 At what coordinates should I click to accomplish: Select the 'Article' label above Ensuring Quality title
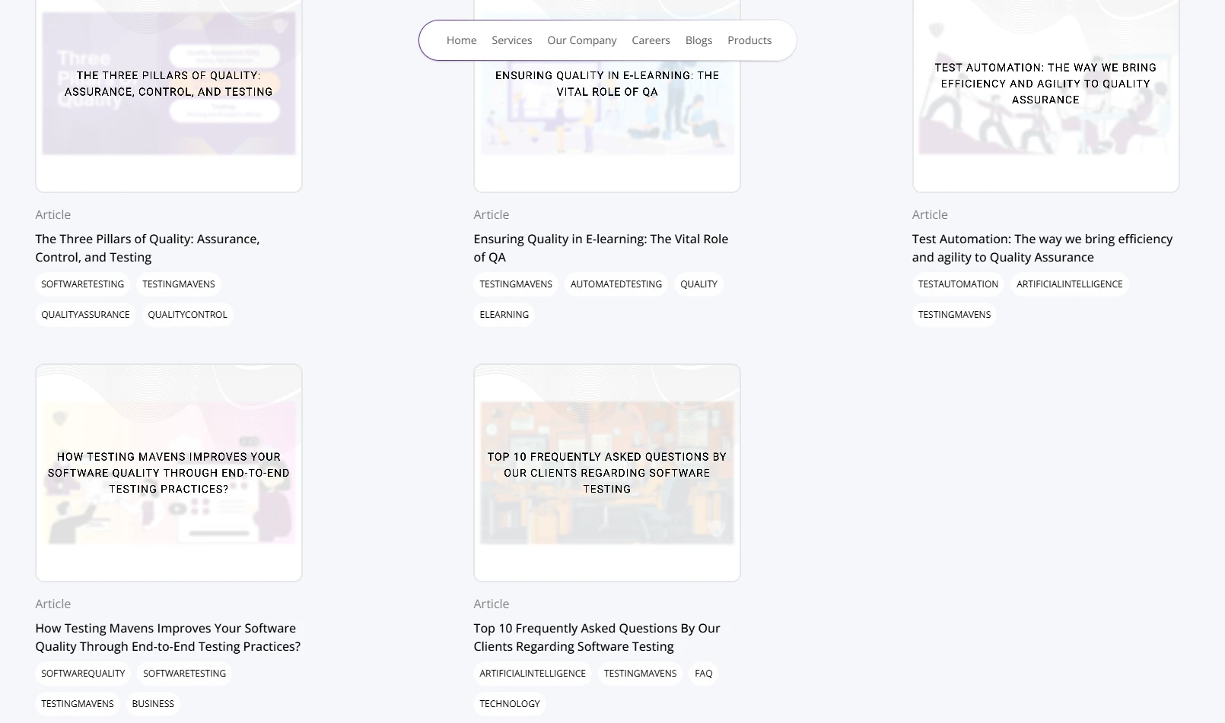491,215
